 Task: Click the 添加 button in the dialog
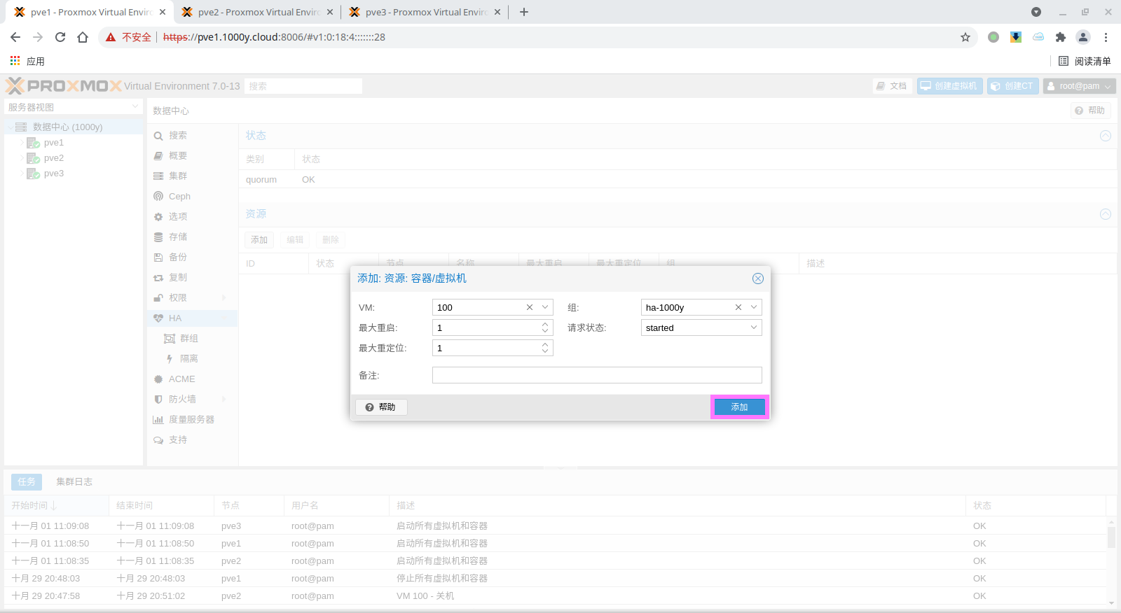739,407
